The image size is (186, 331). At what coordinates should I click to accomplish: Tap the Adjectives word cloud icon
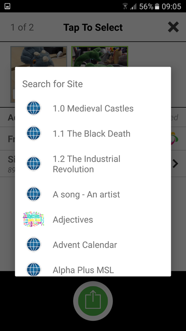[34, 219]
